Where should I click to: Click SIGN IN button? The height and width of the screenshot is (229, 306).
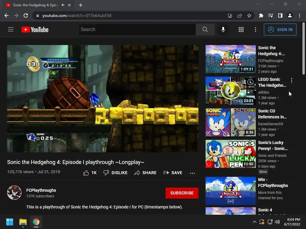click(x=280, y=30)
